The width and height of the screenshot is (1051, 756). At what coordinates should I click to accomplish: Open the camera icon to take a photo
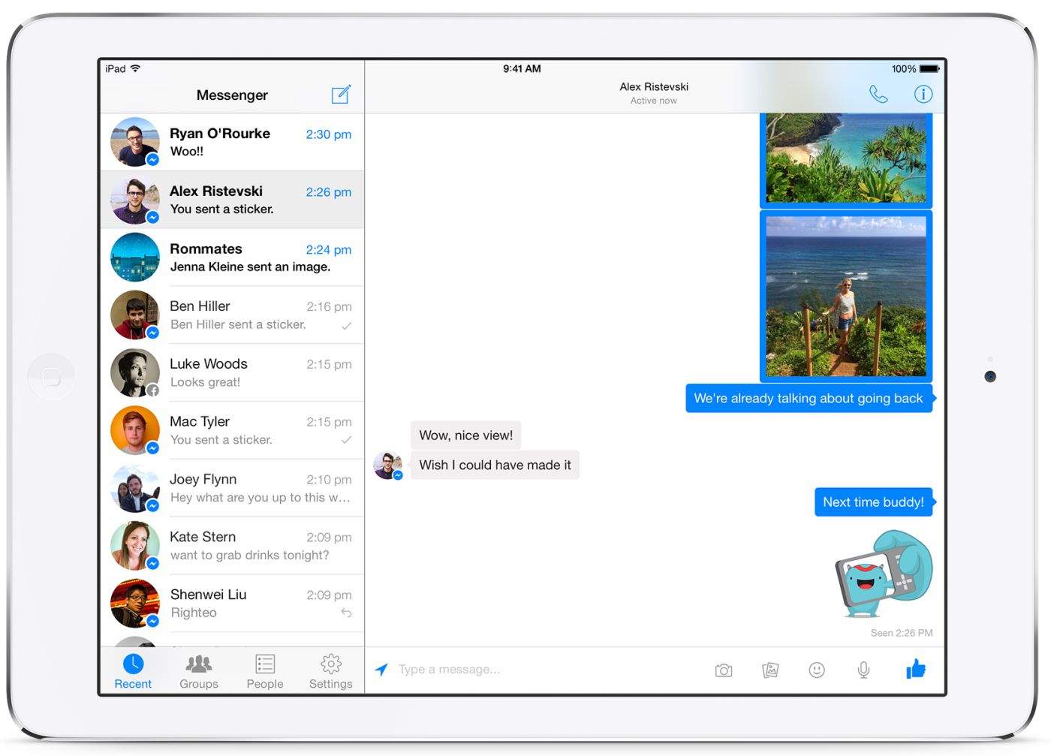coord(723,669)
